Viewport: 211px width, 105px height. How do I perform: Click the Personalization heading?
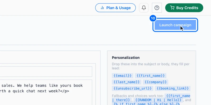[126, 57]
